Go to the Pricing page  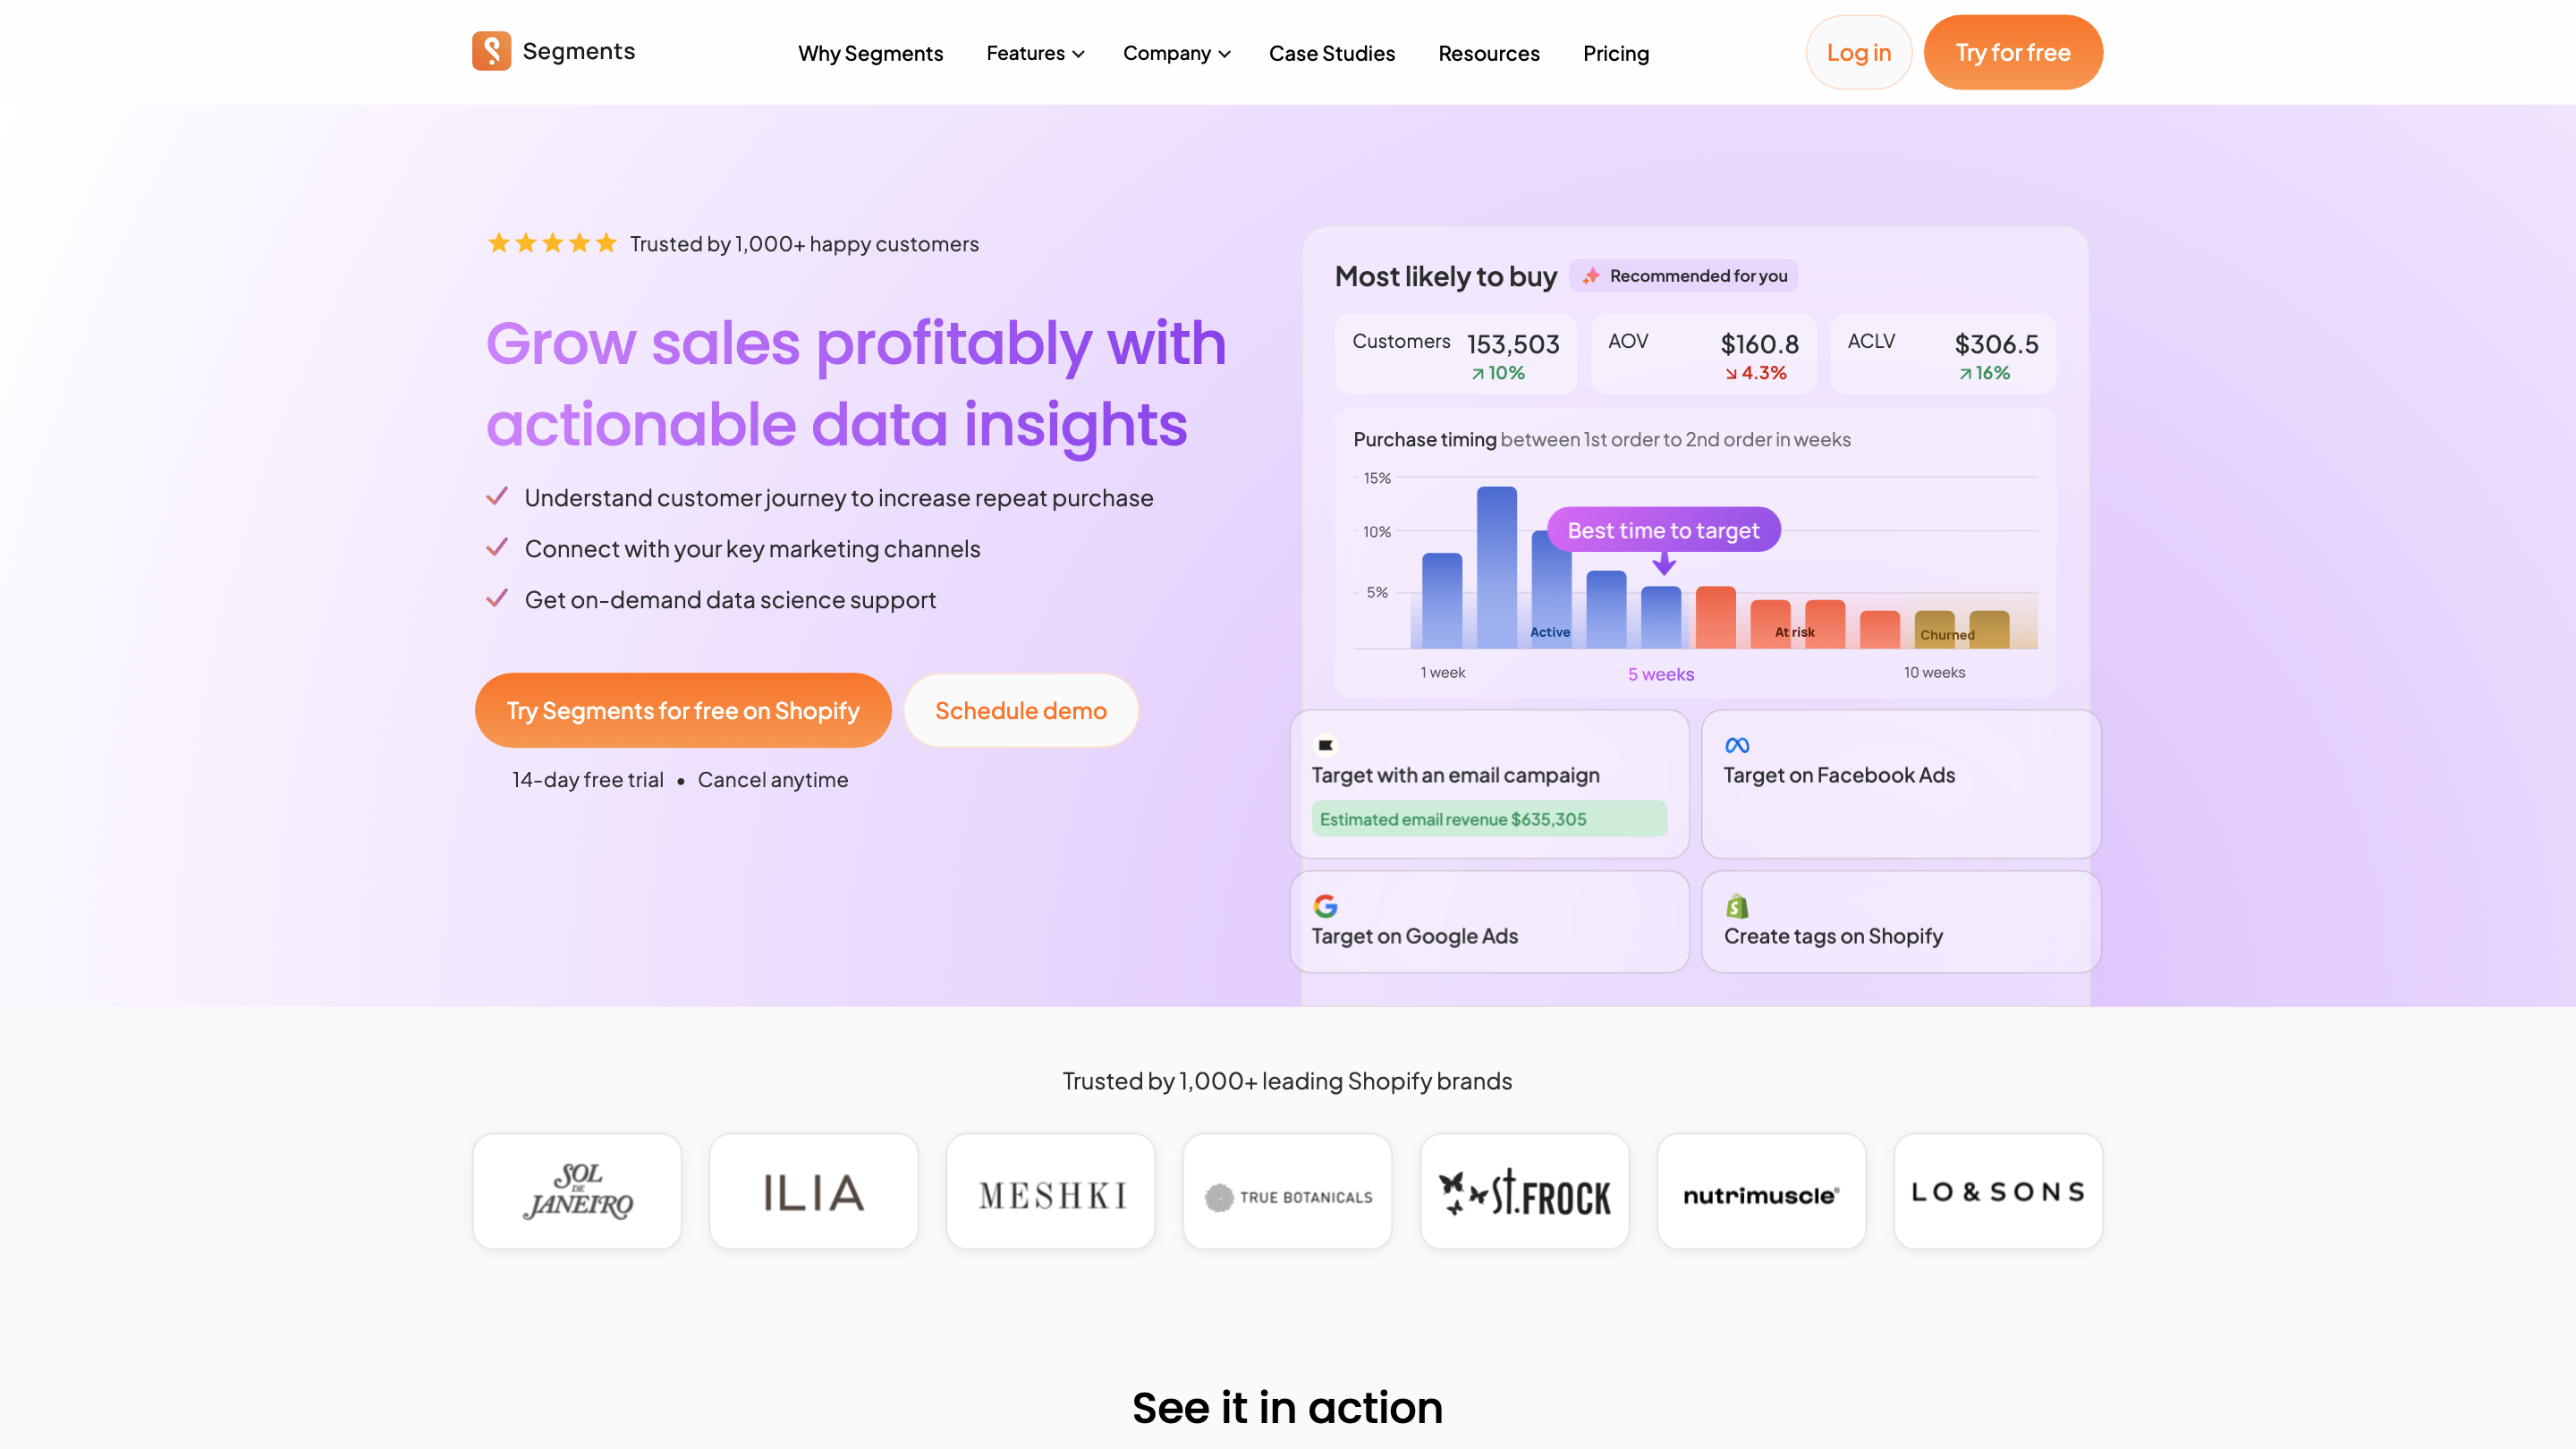[x=1615, y=53]
